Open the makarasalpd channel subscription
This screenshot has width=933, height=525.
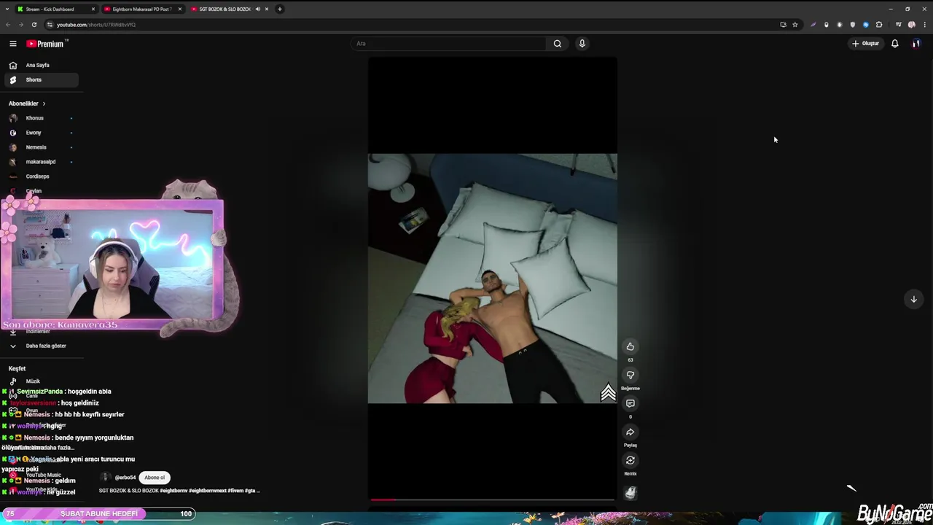coord(41,162)
